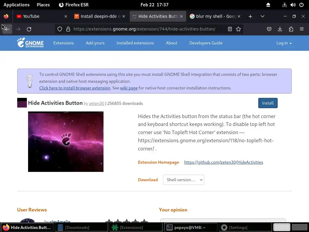Open a new tab with plus button
Image resolution: width=309 pixels, height=232 pixels.
[250, 16]
